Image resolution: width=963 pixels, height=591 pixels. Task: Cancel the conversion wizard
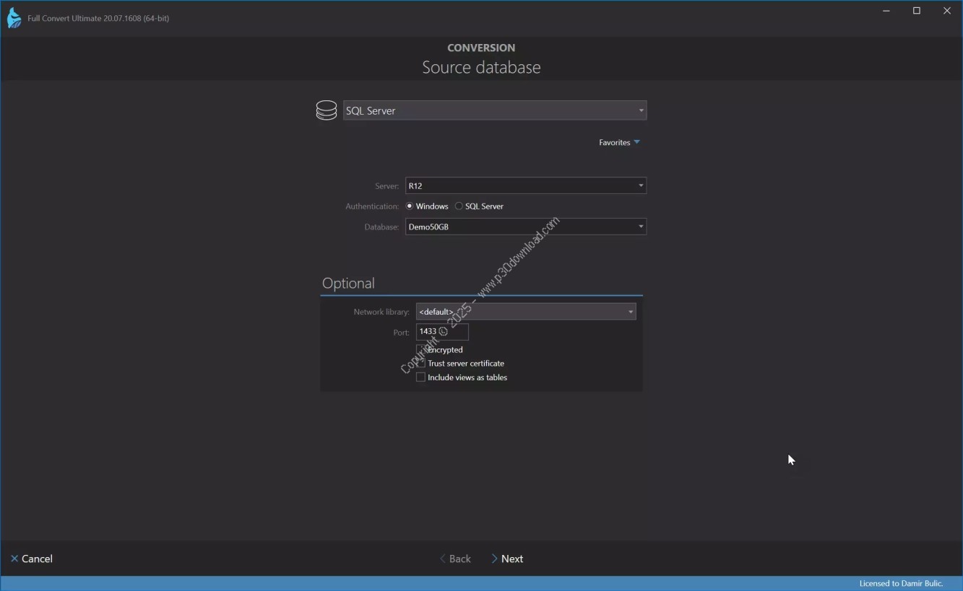(x=32, y=559)
